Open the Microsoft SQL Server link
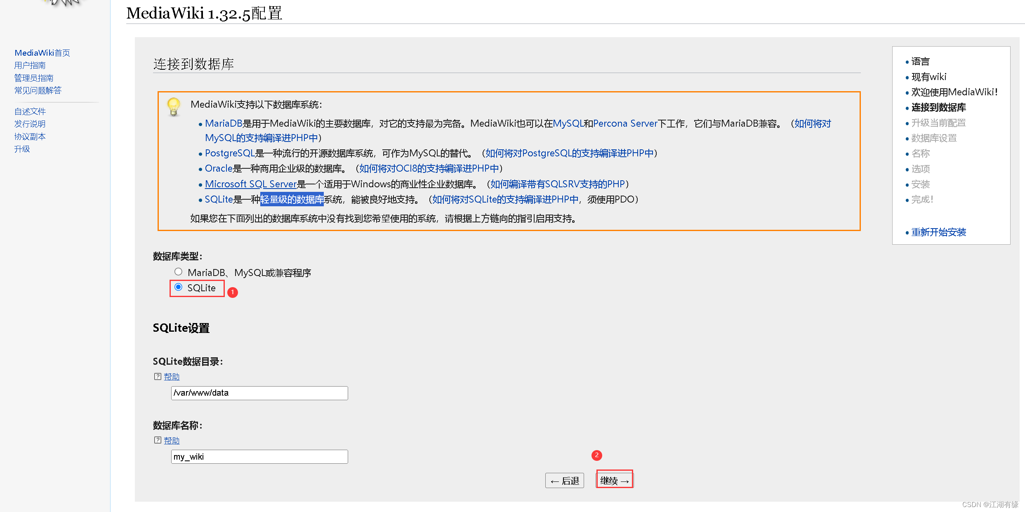Image resolution: width=1025 pixels, height=512 pixels. coord(251,184)
